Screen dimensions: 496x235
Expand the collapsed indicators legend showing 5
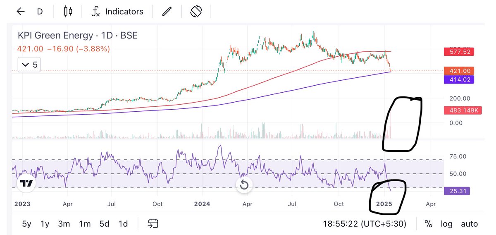(x=29, y=65)
